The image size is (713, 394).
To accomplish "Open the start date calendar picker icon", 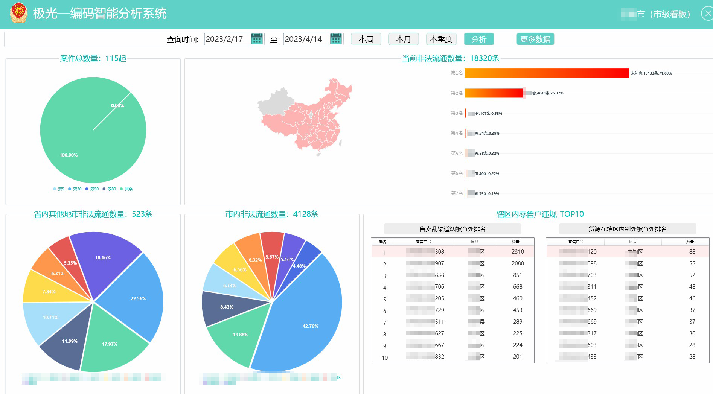I will [257, 39].
